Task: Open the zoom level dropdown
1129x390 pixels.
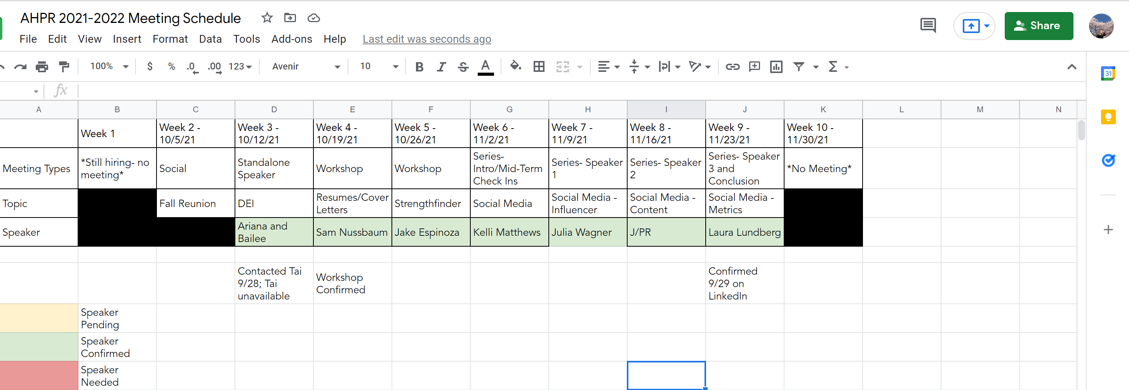Action: (x=109, y=66)
